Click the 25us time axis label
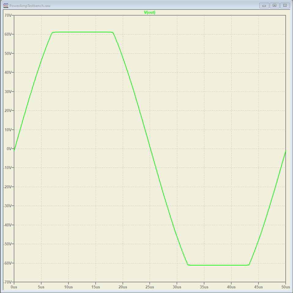The height and width of the screenshot is (293, 293). (150, 287)
